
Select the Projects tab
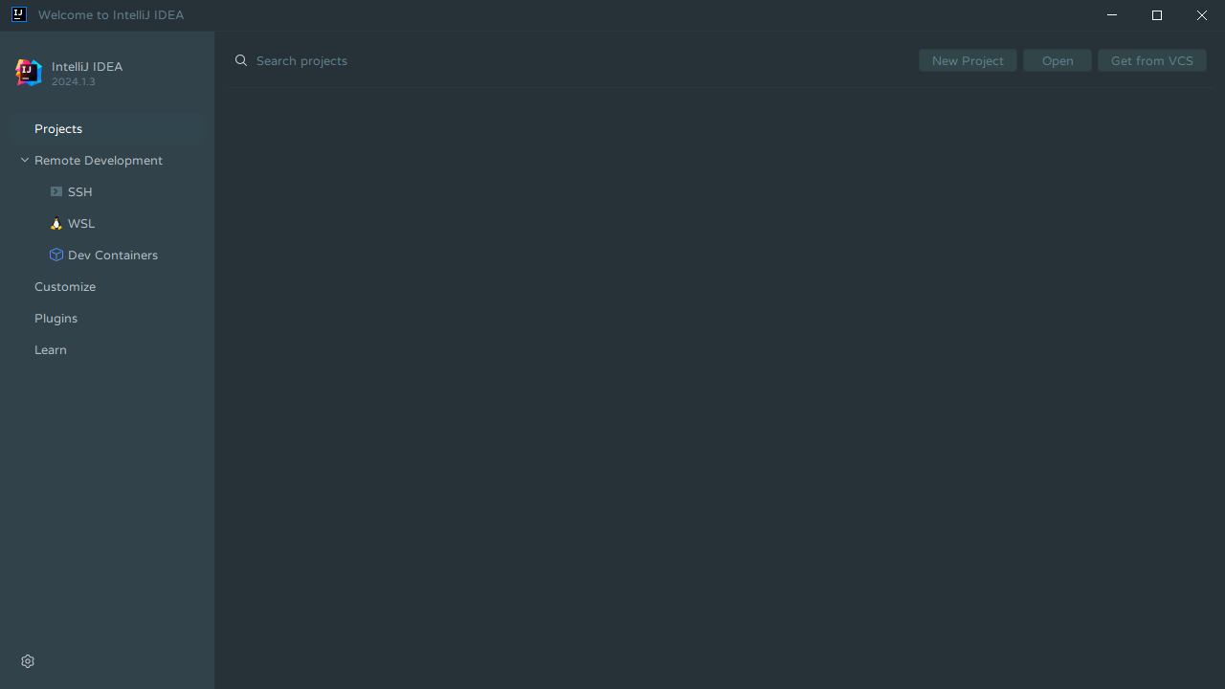point(107,128)
